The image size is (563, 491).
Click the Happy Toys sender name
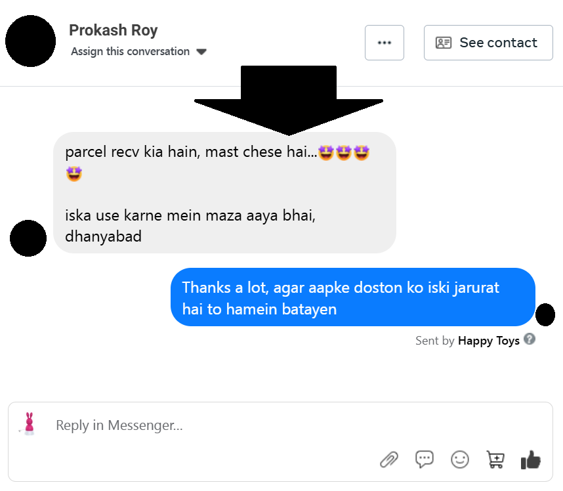(489, 341)
